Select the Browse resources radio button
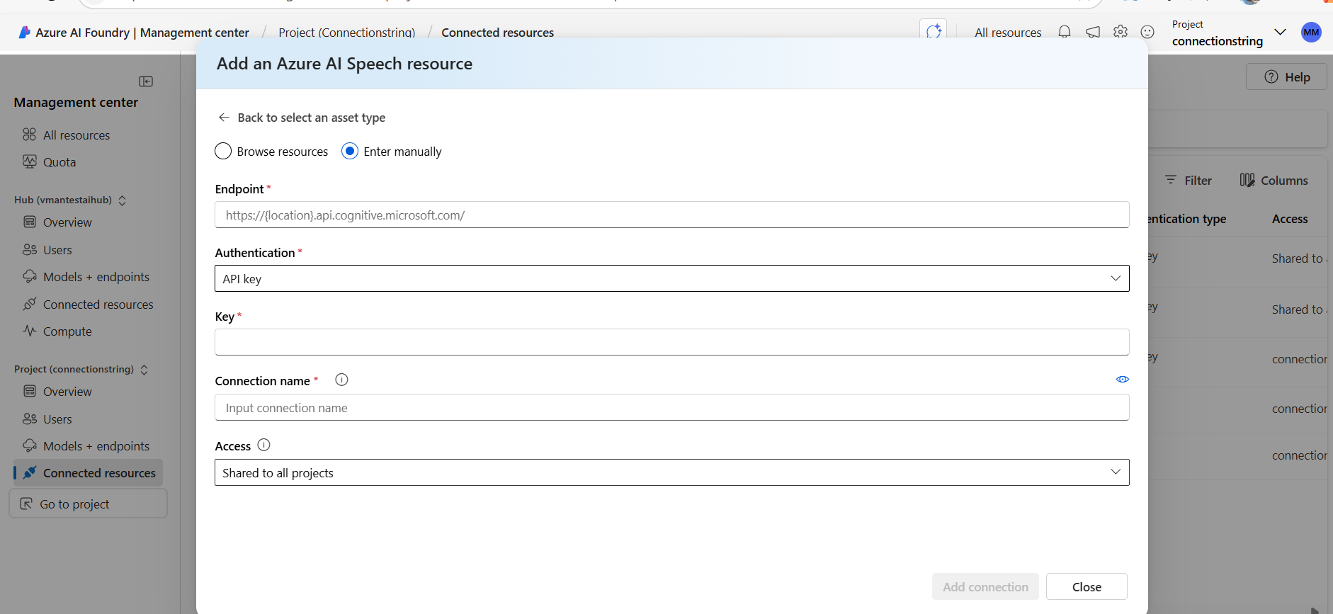Screen dimensions: 1333x614 tap(223, 151)
